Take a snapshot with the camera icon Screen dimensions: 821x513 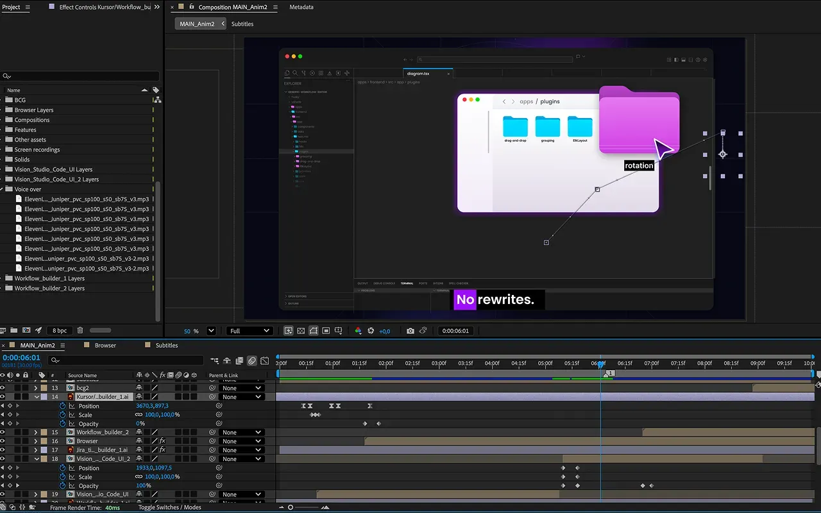[x=410, y=331]
